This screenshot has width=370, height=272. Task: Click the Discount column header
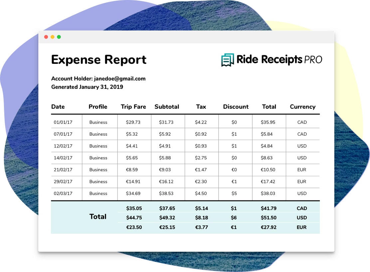[x=236, y=107]
